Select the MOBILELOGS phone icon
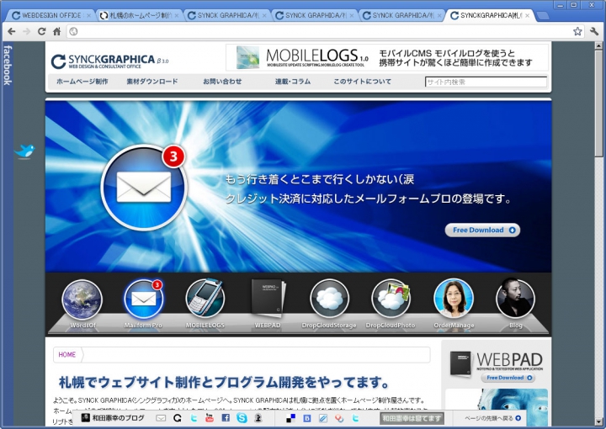 (205, 299)
